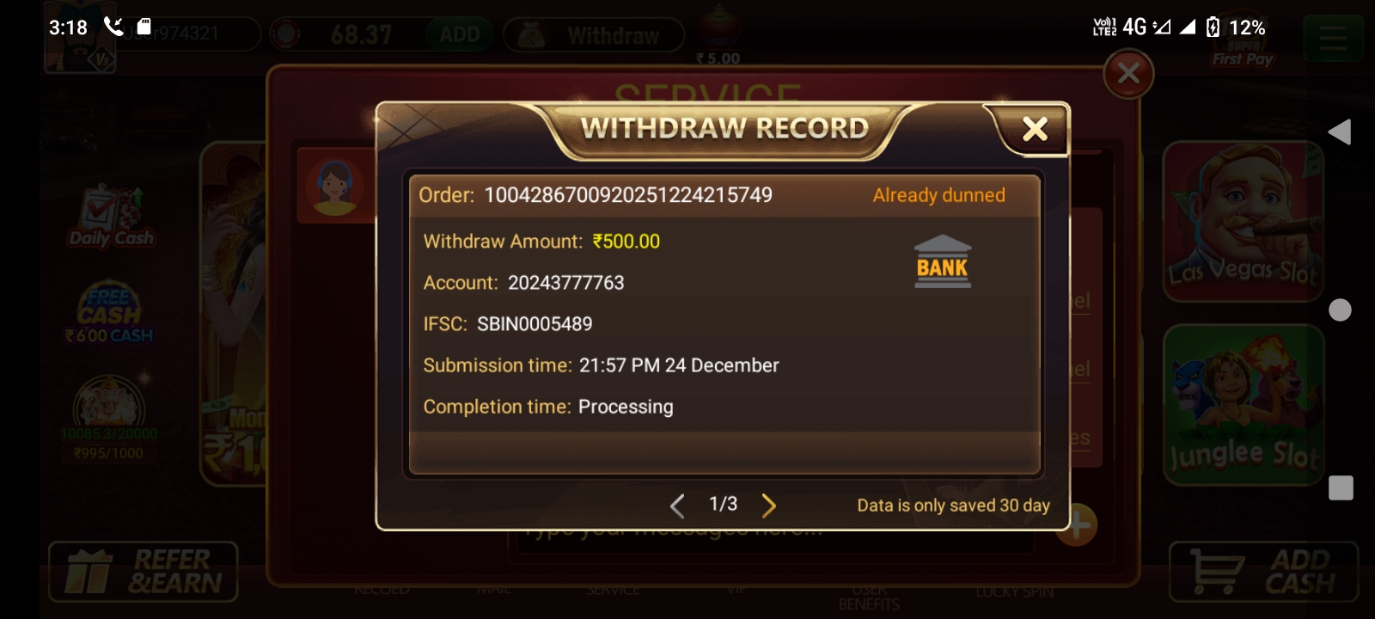Click the customer service agent avatar
Viewport: 1375px width, 619px height.
pos(335,187)
